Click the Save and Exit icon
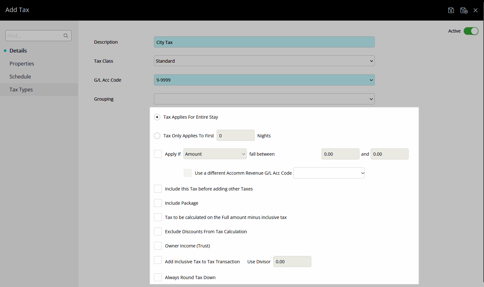484x287 pixels. click(x=464, y=10)
